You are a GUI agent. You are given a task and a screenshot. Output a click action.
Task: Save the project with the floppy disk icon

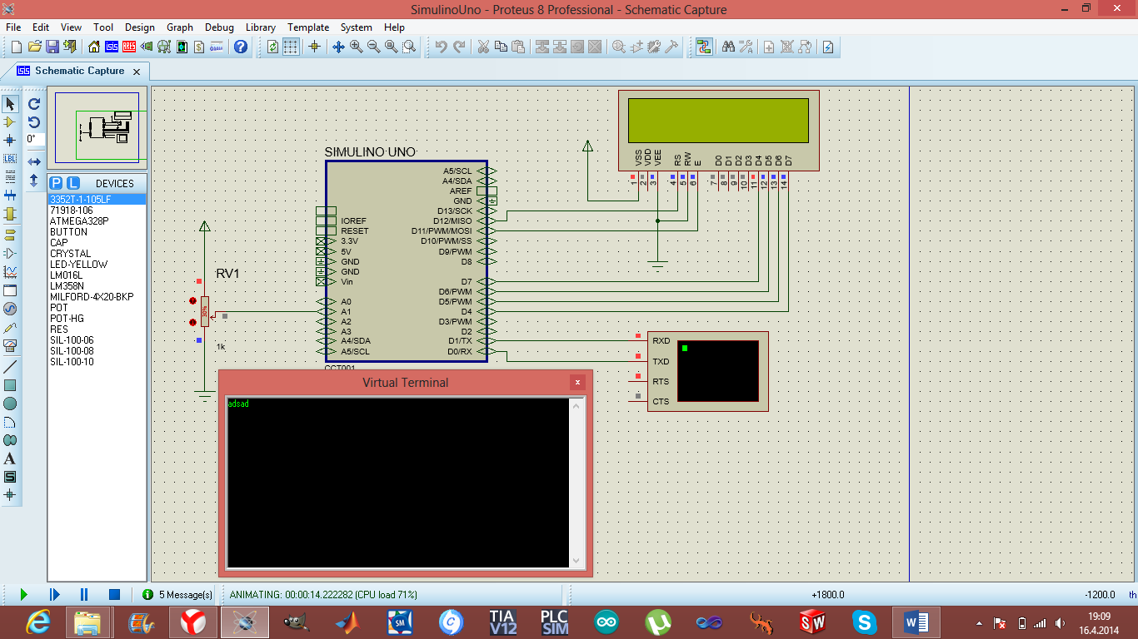click(52, 47)
